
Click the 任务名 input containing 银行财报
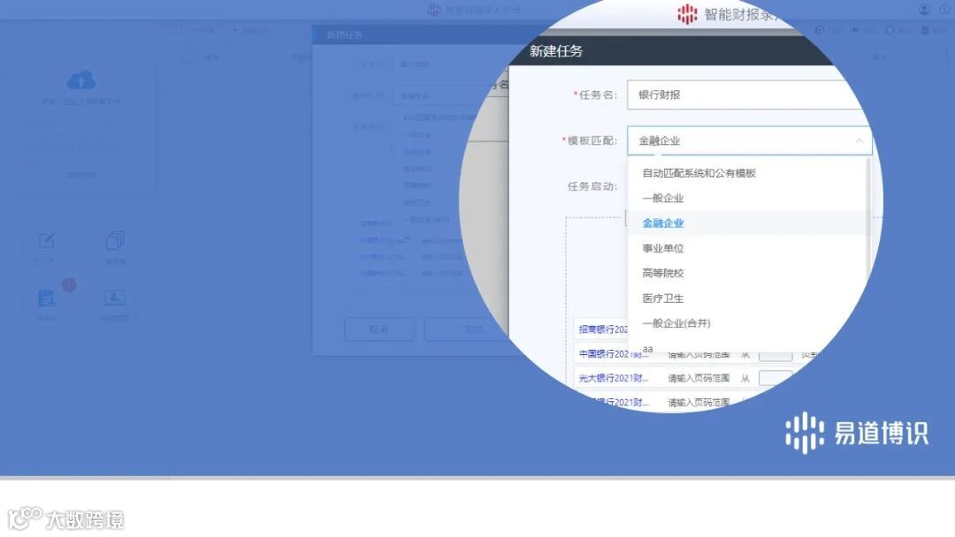tap(746, 95)
